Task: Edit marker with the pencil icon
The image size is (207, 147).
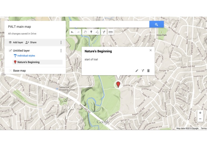Action: point(137,71)
